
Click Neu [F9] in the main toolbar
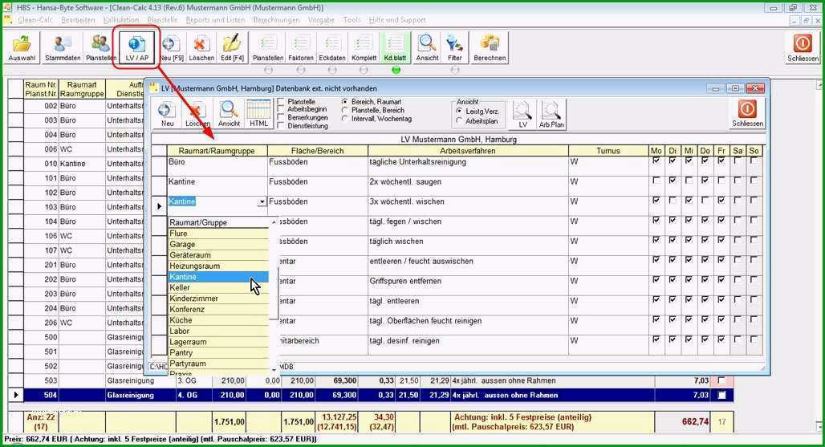click(x=172, y=48)
